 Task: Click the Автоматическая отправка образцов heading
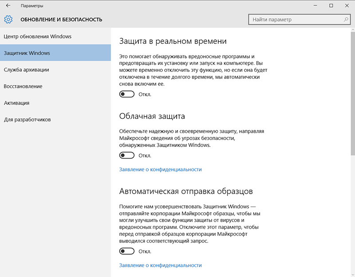tap(186, 191)
